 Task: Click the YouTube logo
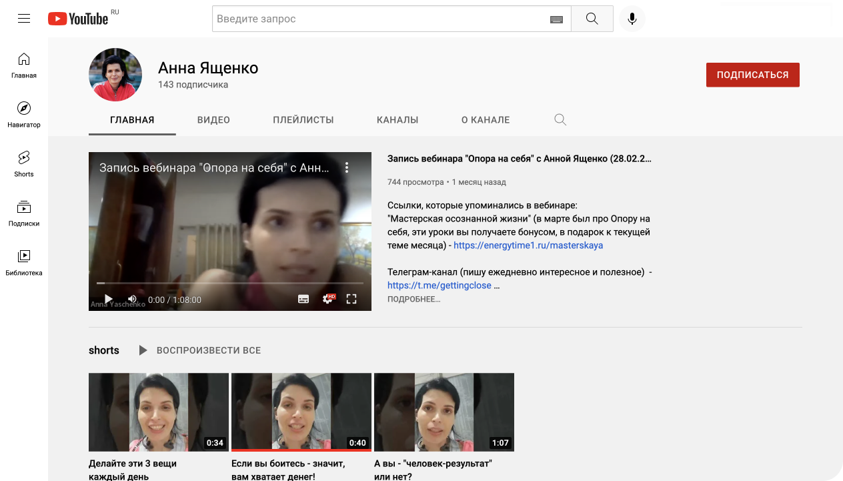point(78,19)
